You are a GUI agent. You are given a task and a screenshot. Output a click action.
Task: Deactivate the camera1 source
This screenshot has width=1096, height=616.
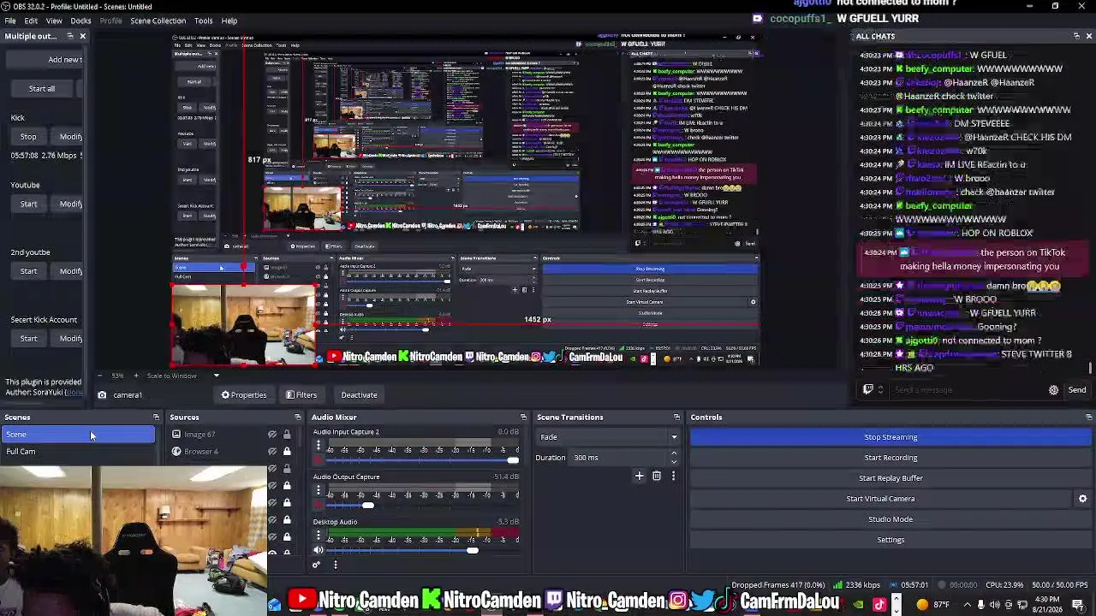pos(359,395)
